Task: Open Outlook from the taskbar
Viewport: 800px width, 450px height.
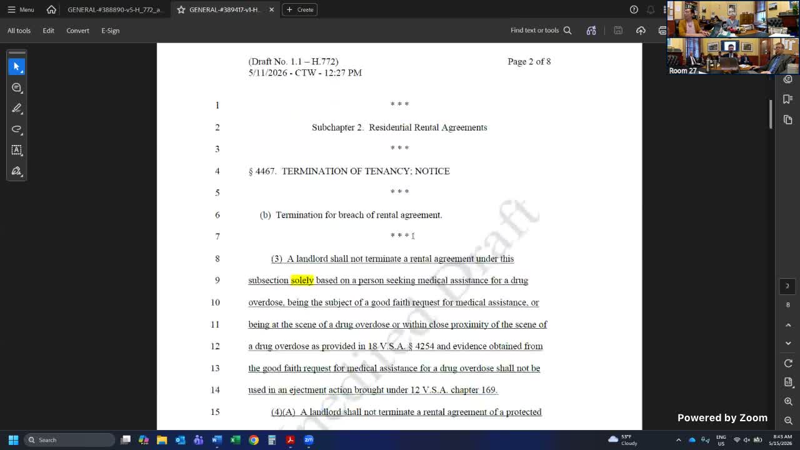Action: tap(180, 440)
